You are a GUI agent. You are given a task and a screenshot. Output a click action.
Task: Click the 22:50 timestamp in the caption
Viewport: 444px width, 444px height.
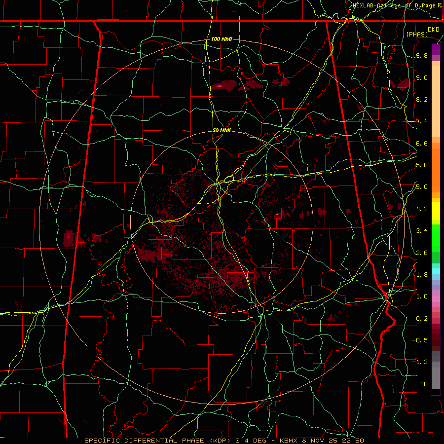[353, 441]
